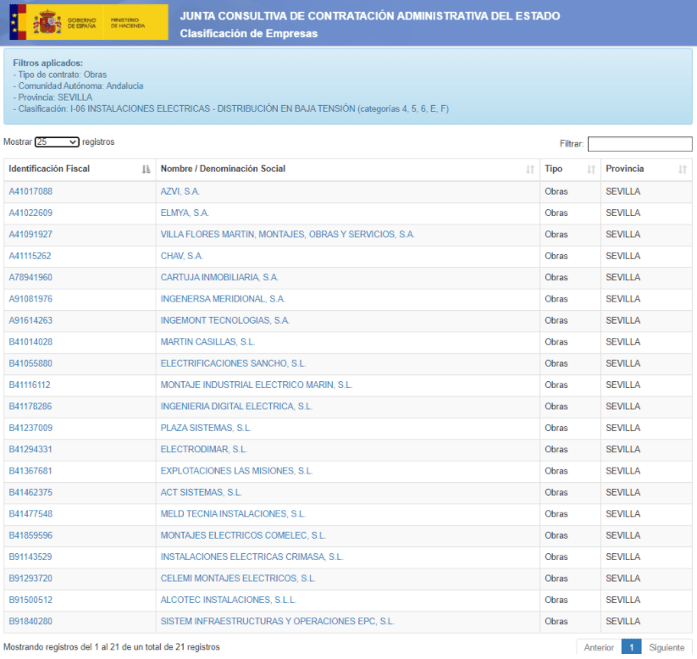Open fiscal ID B41237009
The height and width of the screenshot is (659, 697).
point(30,429)
